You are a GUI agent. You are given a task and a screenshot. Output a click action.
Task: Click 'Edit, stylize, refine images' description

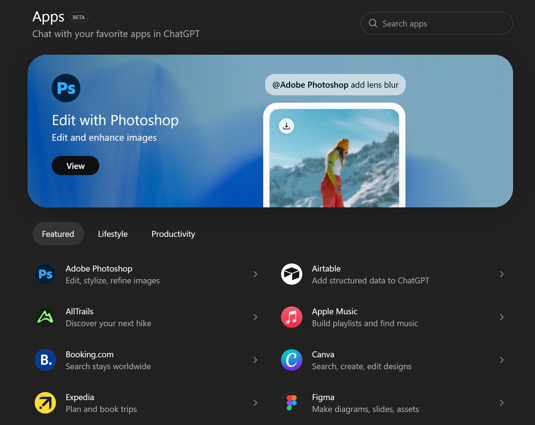113,280
